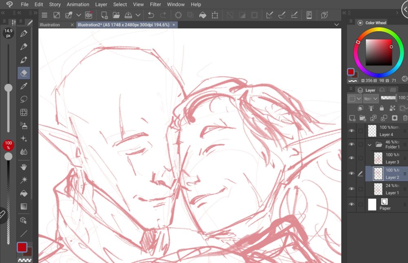Click the Open file folder icon

(x=116, y=15)
